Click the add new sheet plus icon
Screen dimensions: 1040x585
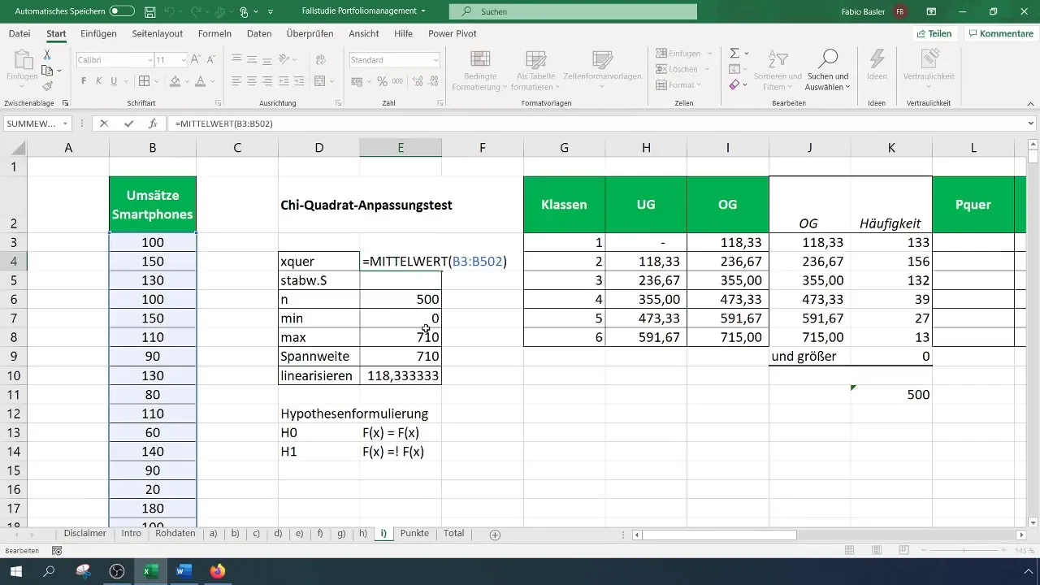(x=495, y=535)
